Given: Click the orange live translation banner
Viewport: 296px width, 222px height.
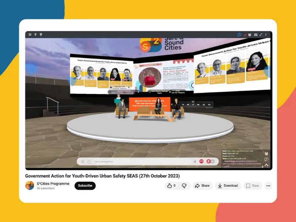Looking at the screenshot, I should tap(149, 104).
